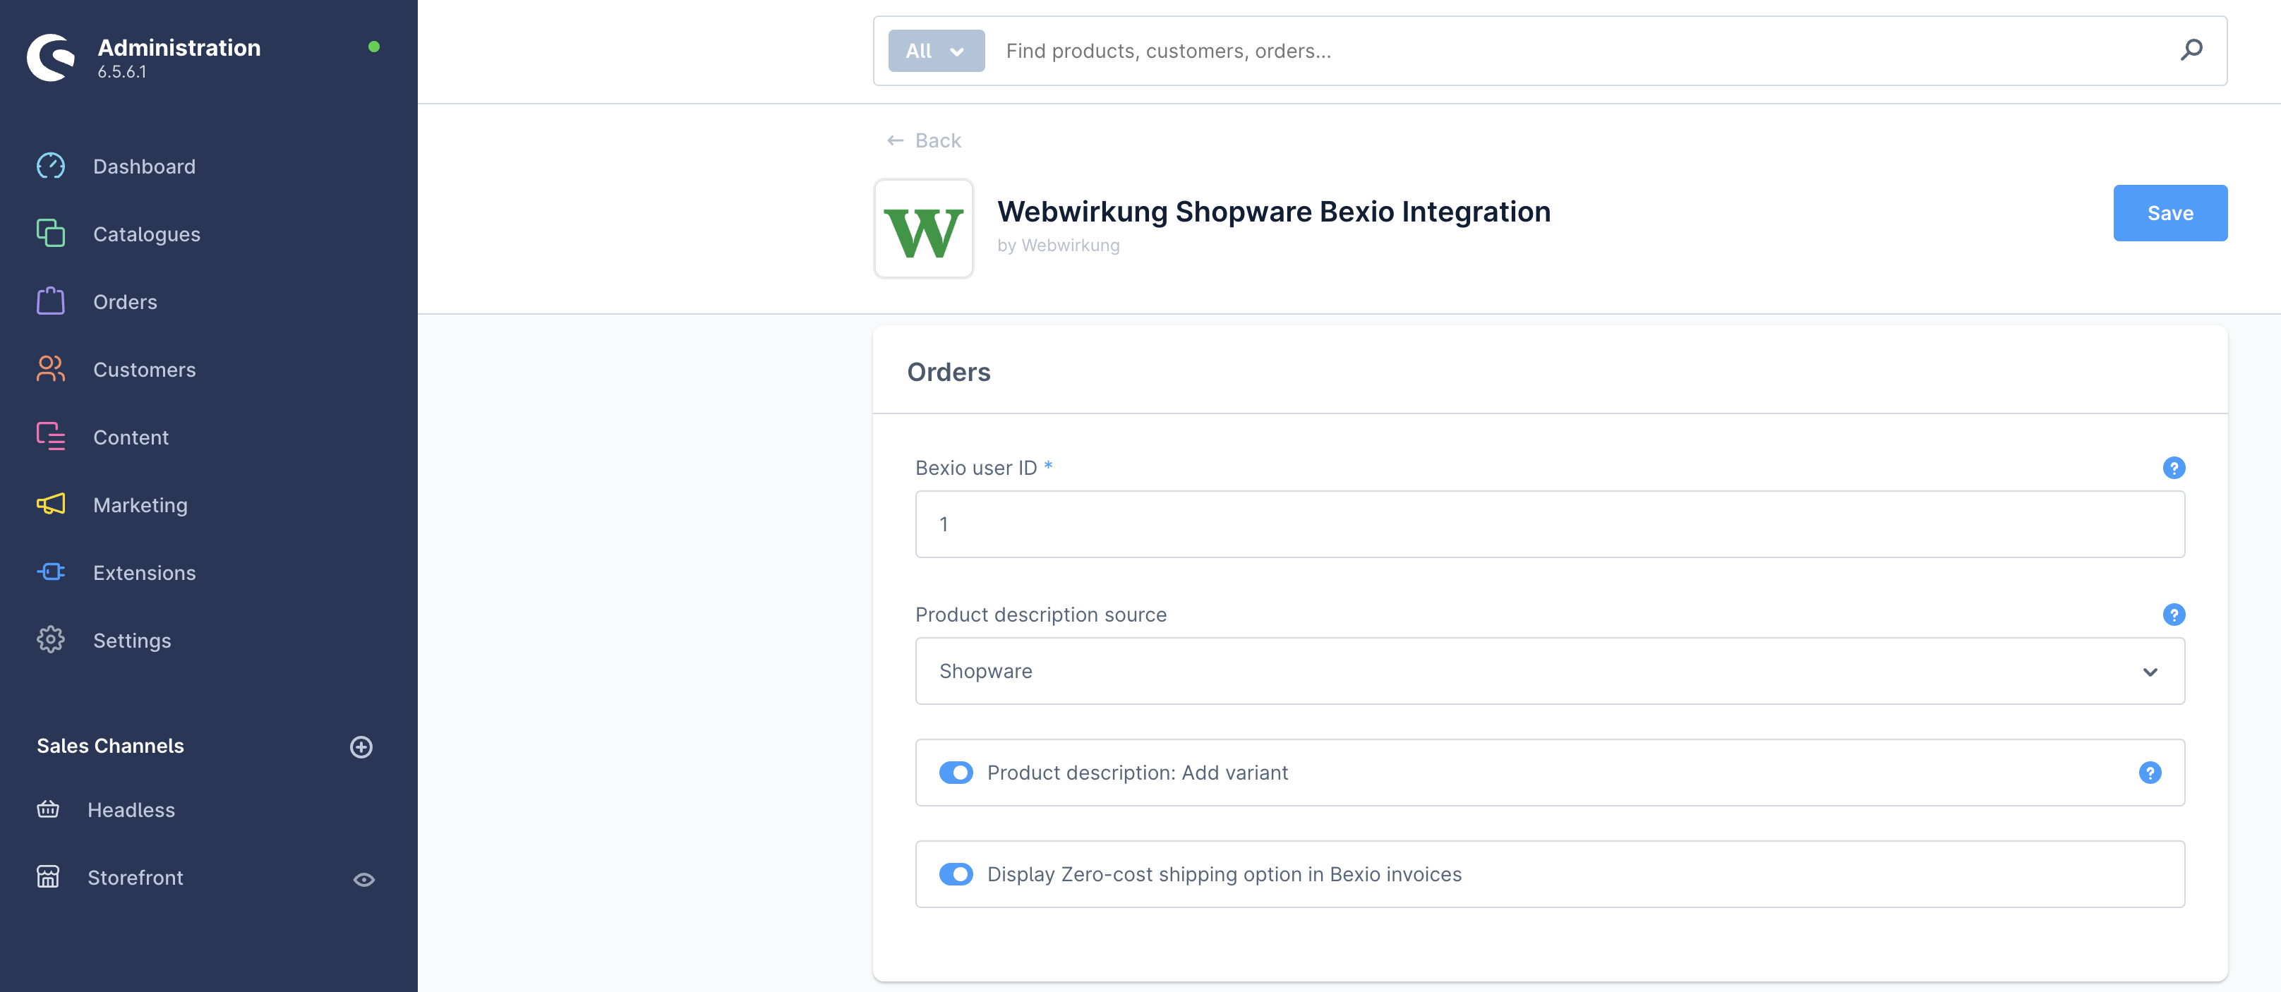This screenshot has width=2281, height=992.
Task: Click the Marketing megaphone icon
Action: coord(51,504)
